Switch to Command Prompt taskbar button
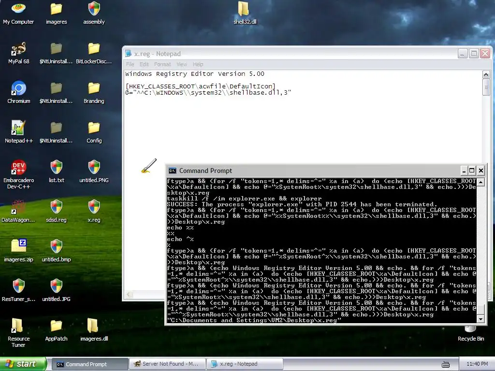This screenshot has height=371, width=495. coord(90,364)
